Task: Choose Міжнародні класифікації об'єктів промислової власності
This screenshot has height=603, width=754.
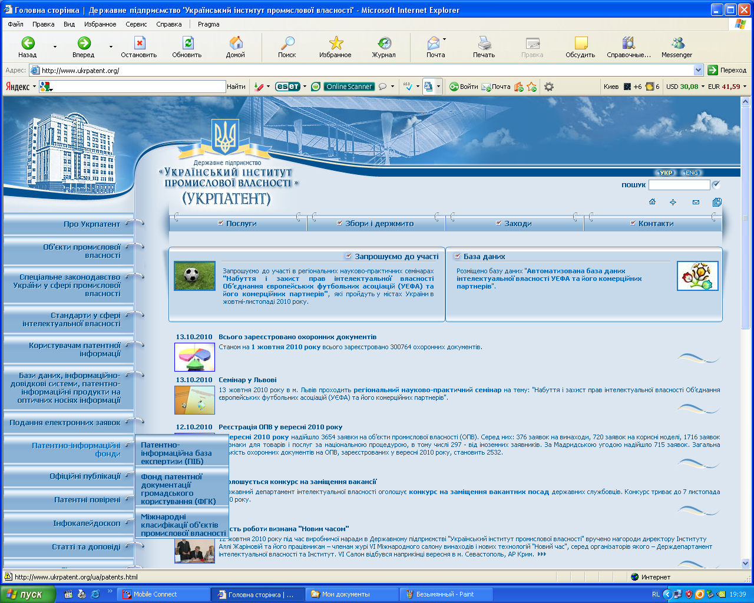Action: (x=182, y=524)
